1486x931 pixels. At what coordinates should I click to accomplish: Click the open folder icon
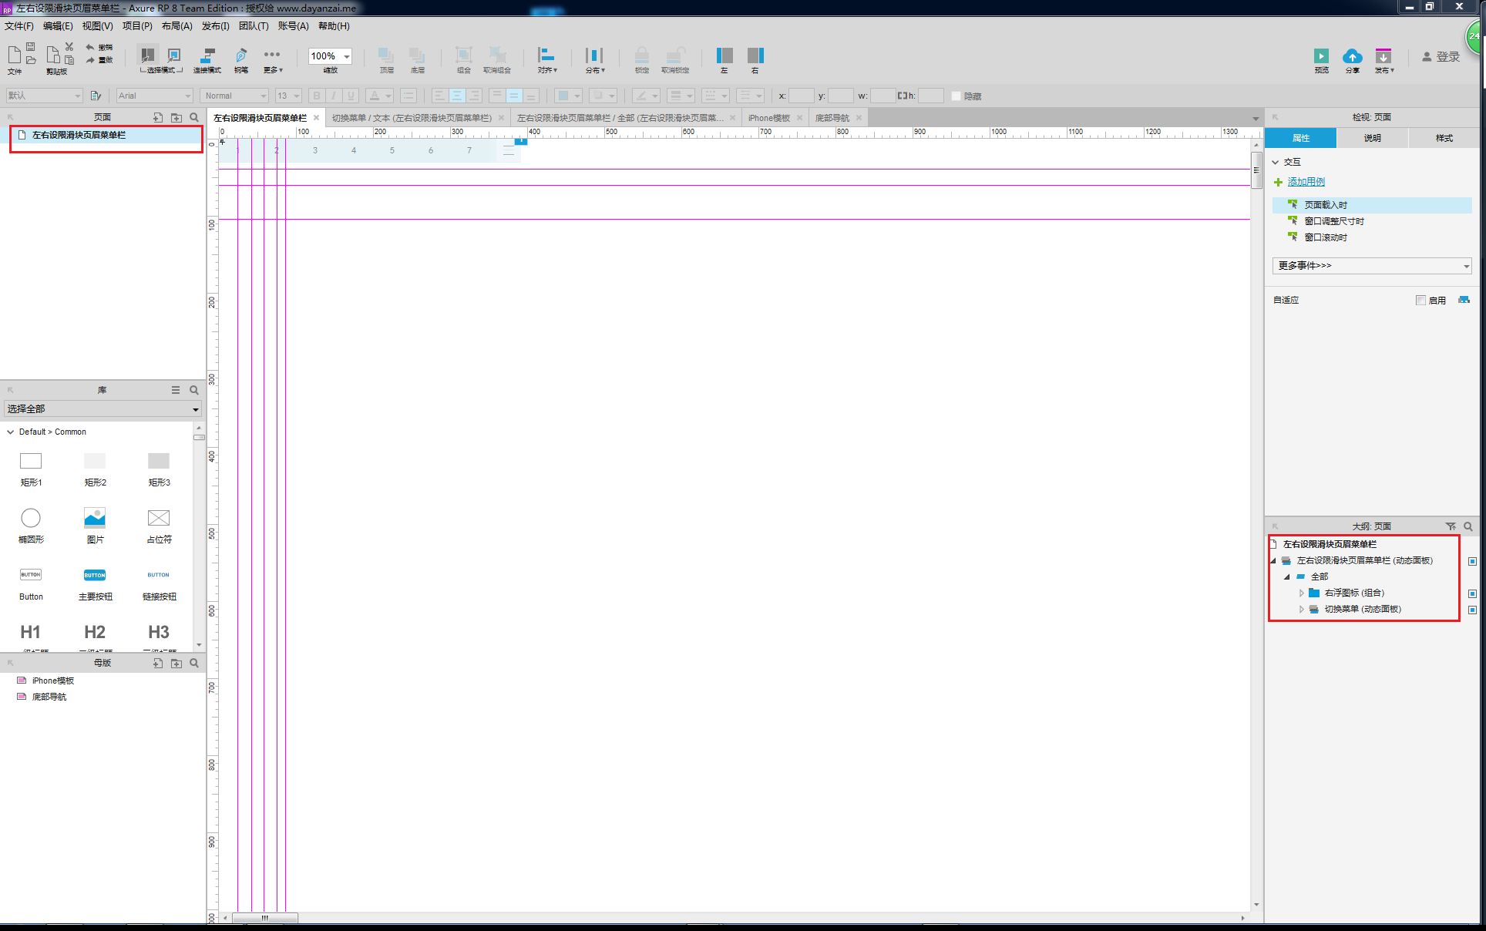pyautogui.click(x=31, y=60)
